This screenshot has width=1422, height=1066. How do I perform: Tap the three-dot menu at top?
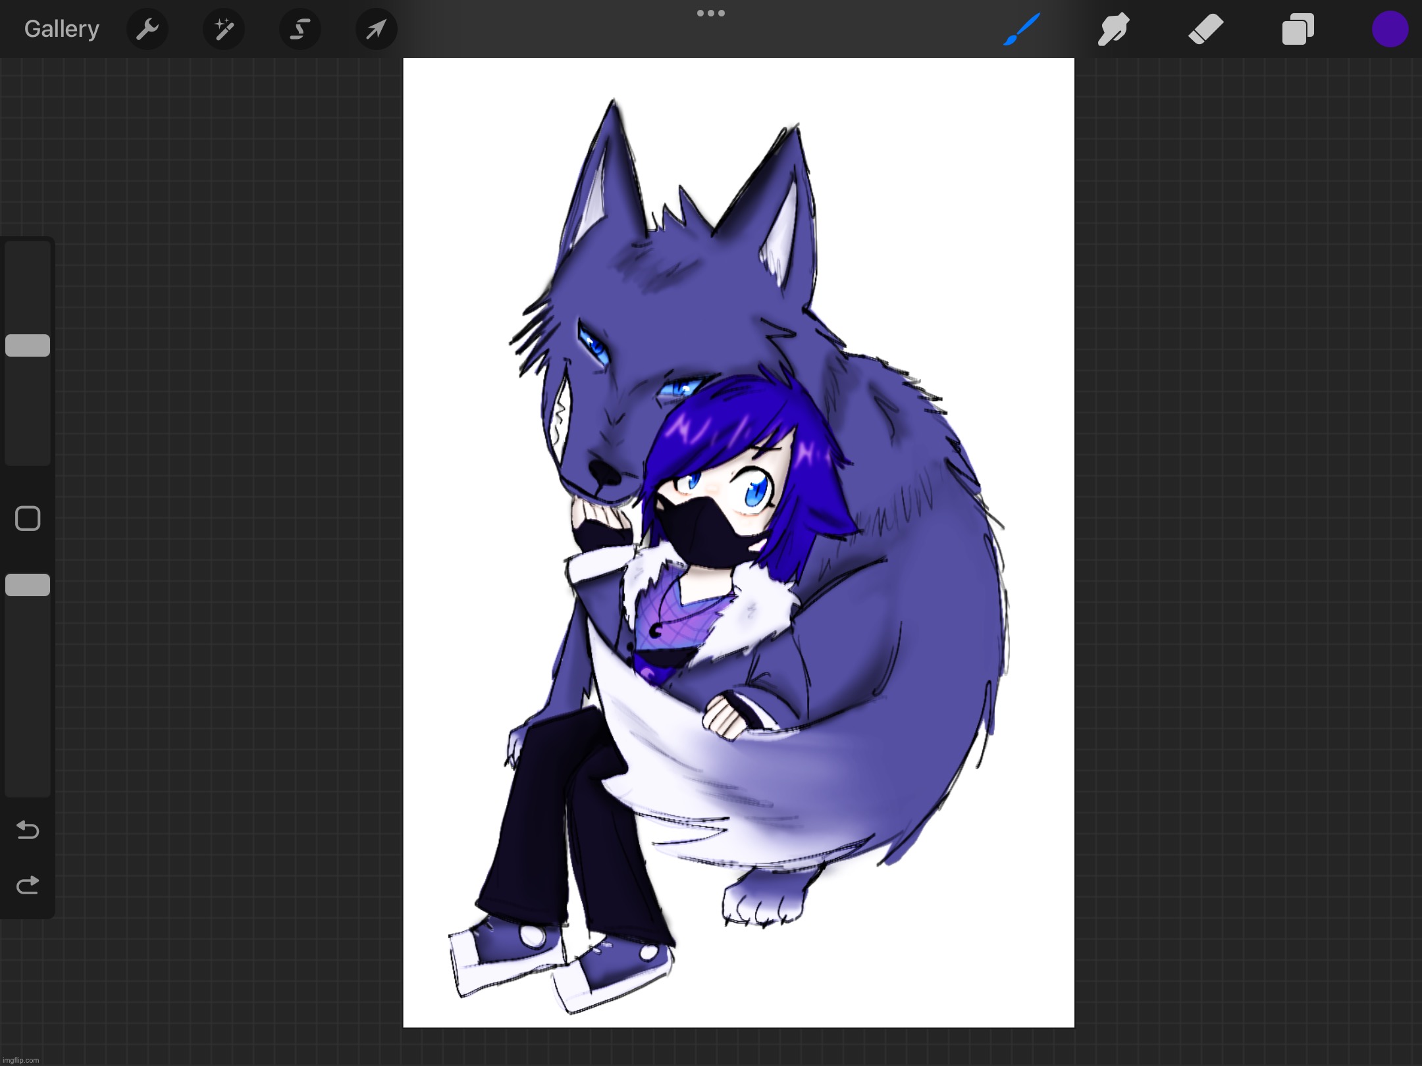click(711, 13)
